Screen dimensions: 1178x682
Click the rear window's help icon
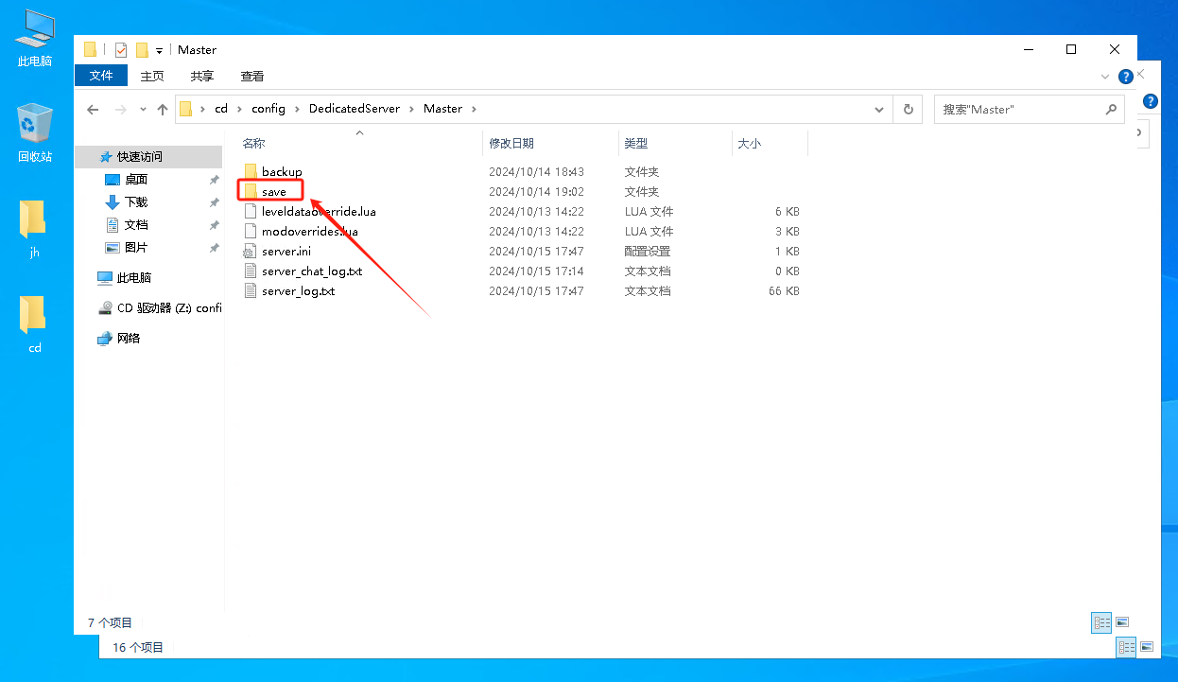1151,101
